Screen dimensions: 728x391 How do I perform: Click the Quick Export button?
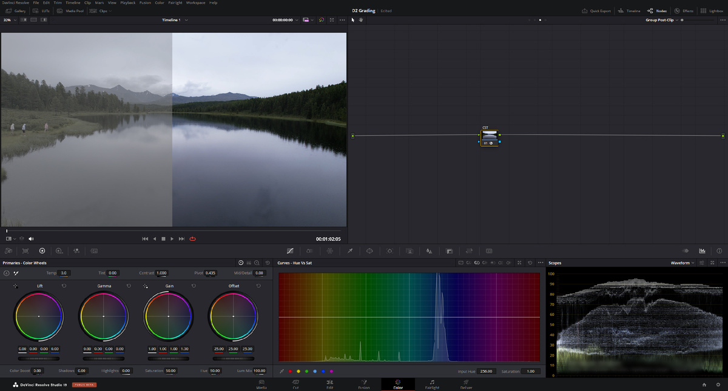point(596,11)
